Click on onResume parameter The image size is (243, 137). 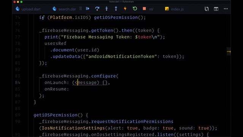(55, 89)
